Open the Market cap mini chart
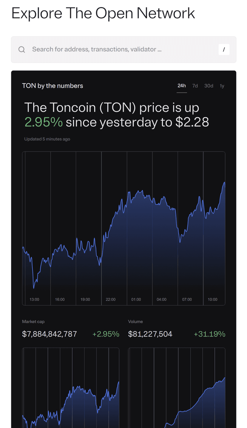 click(71, 389)
